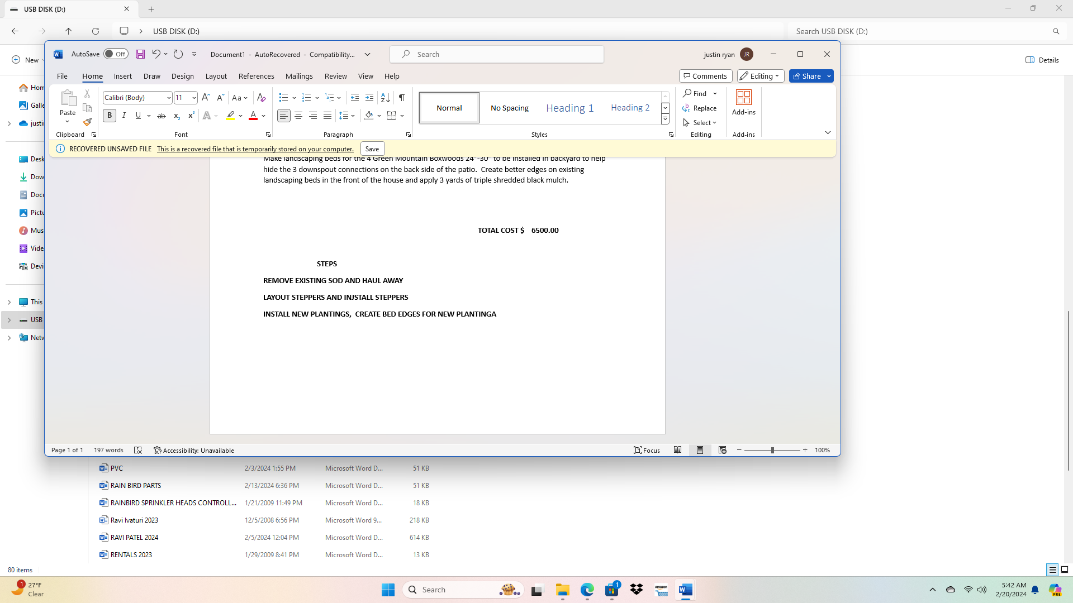
Task: Open the Editing mode dropdown
Action: coord(761,76)
